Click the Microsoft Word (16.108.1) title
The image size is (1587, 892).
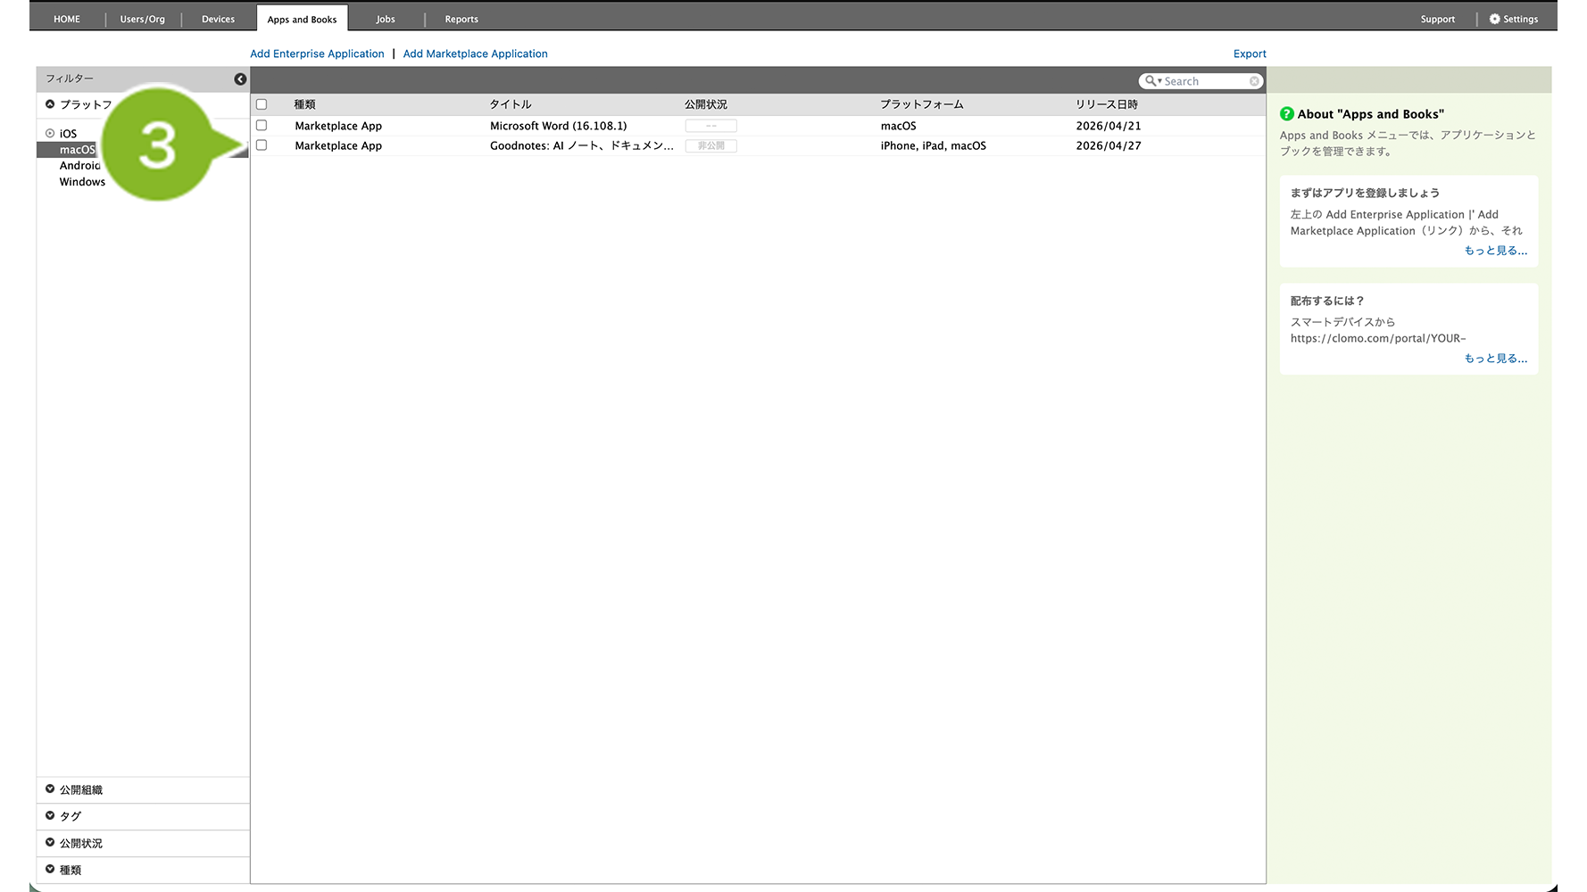pyautogui.click(x=558, y=126)
